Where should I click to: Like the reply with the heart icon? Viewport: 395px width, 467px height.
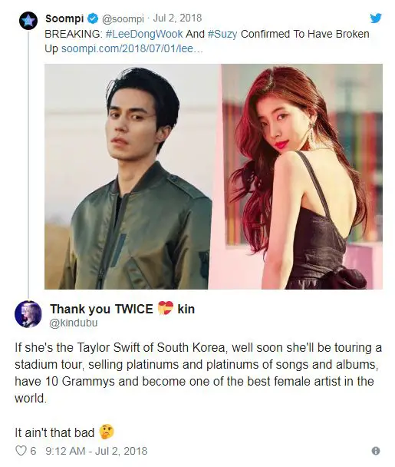pos(21,451)
